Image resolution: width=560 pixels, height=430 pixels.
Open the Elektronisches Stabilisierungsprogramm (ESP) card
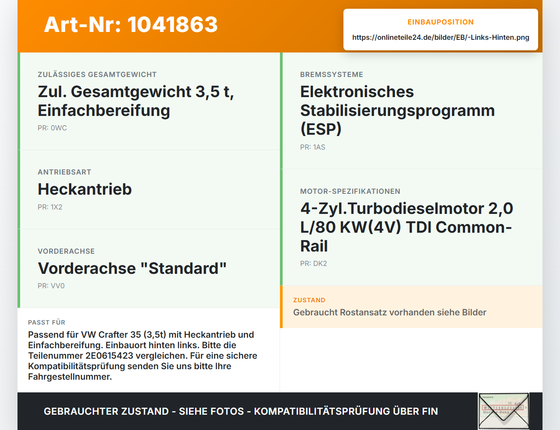coord(411,111)
